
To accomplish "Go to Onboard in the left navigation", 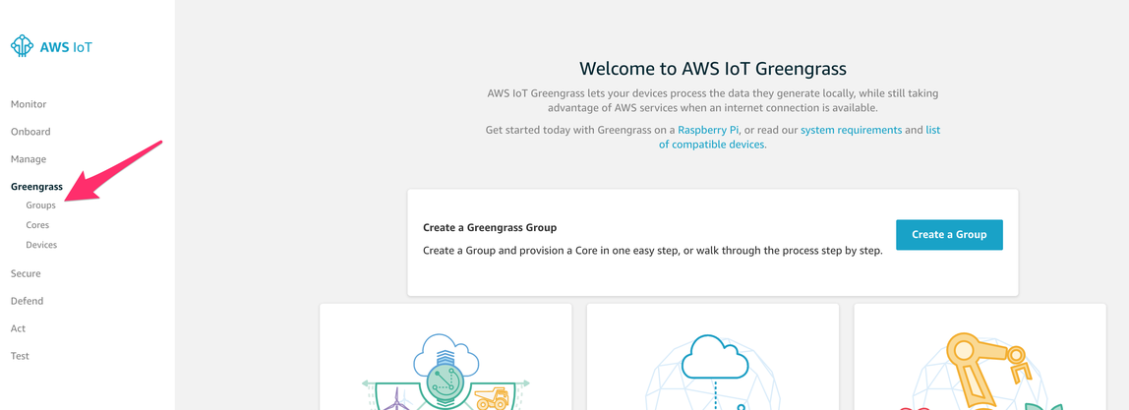I will (30, 132).
